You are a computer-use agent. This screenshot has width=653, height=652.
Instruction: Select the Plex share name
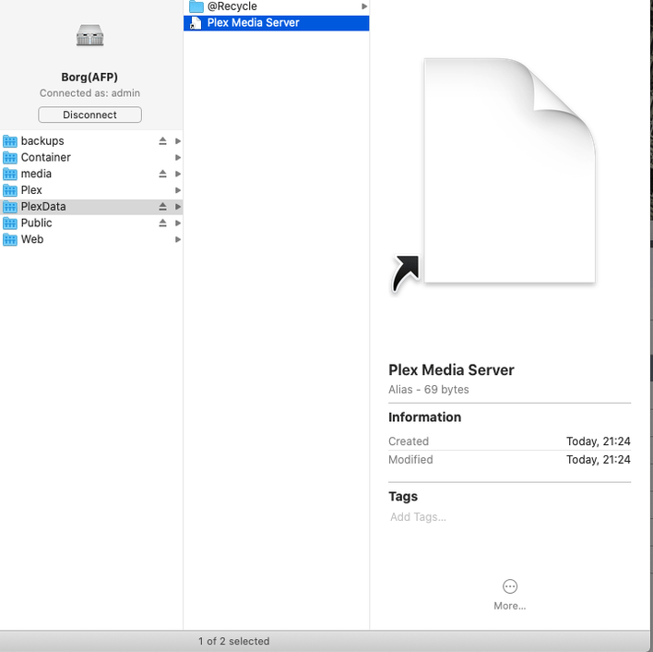(31, 190)
